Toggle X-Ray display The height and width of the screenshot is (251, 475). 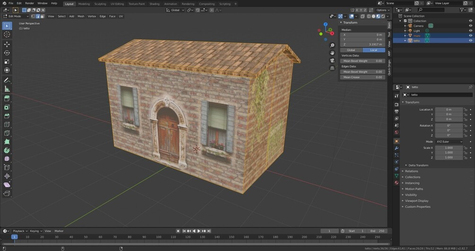pos(363,17)
